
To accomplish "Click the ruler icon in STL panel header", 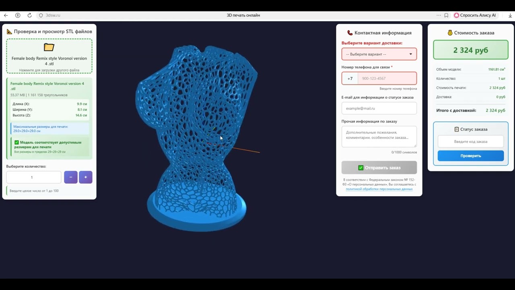I will [x=9, y=31].
